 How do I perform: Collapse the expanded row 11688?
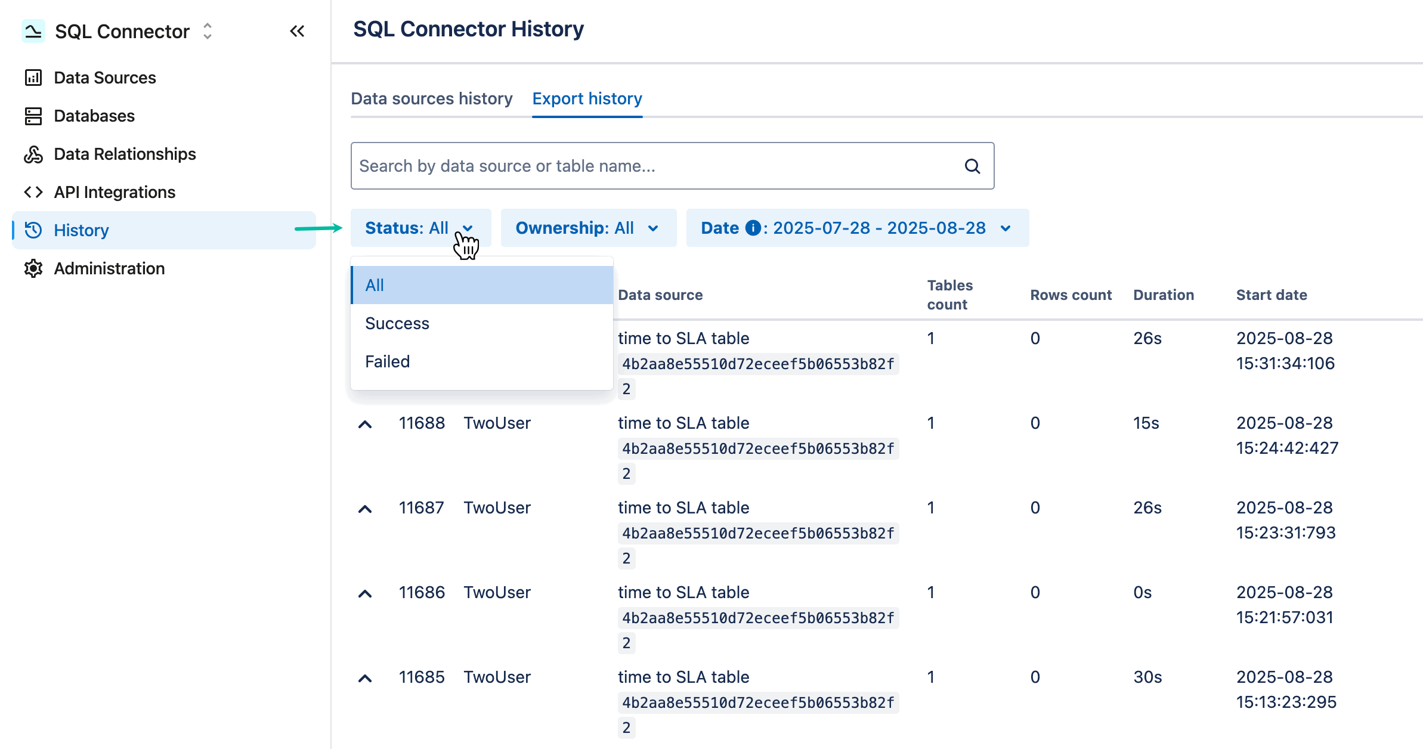tap(366, 423)
